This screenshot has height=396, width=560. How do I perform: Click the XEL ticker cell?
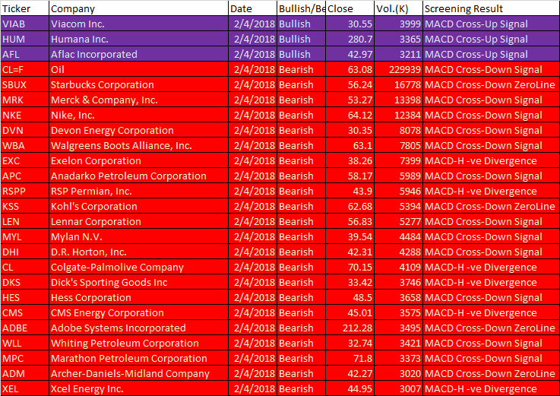[24, 388]
